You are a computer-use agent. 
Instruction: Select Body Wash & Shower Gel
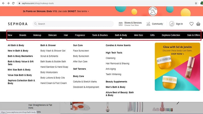(x=53, y=51)
